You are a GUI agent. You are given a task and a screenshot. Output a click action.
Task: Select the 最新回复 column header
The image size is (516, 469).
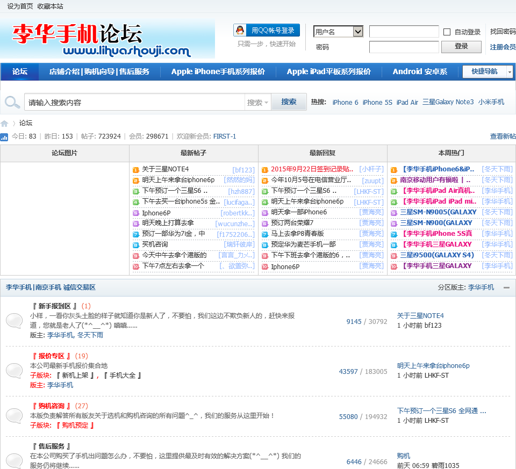322,153
